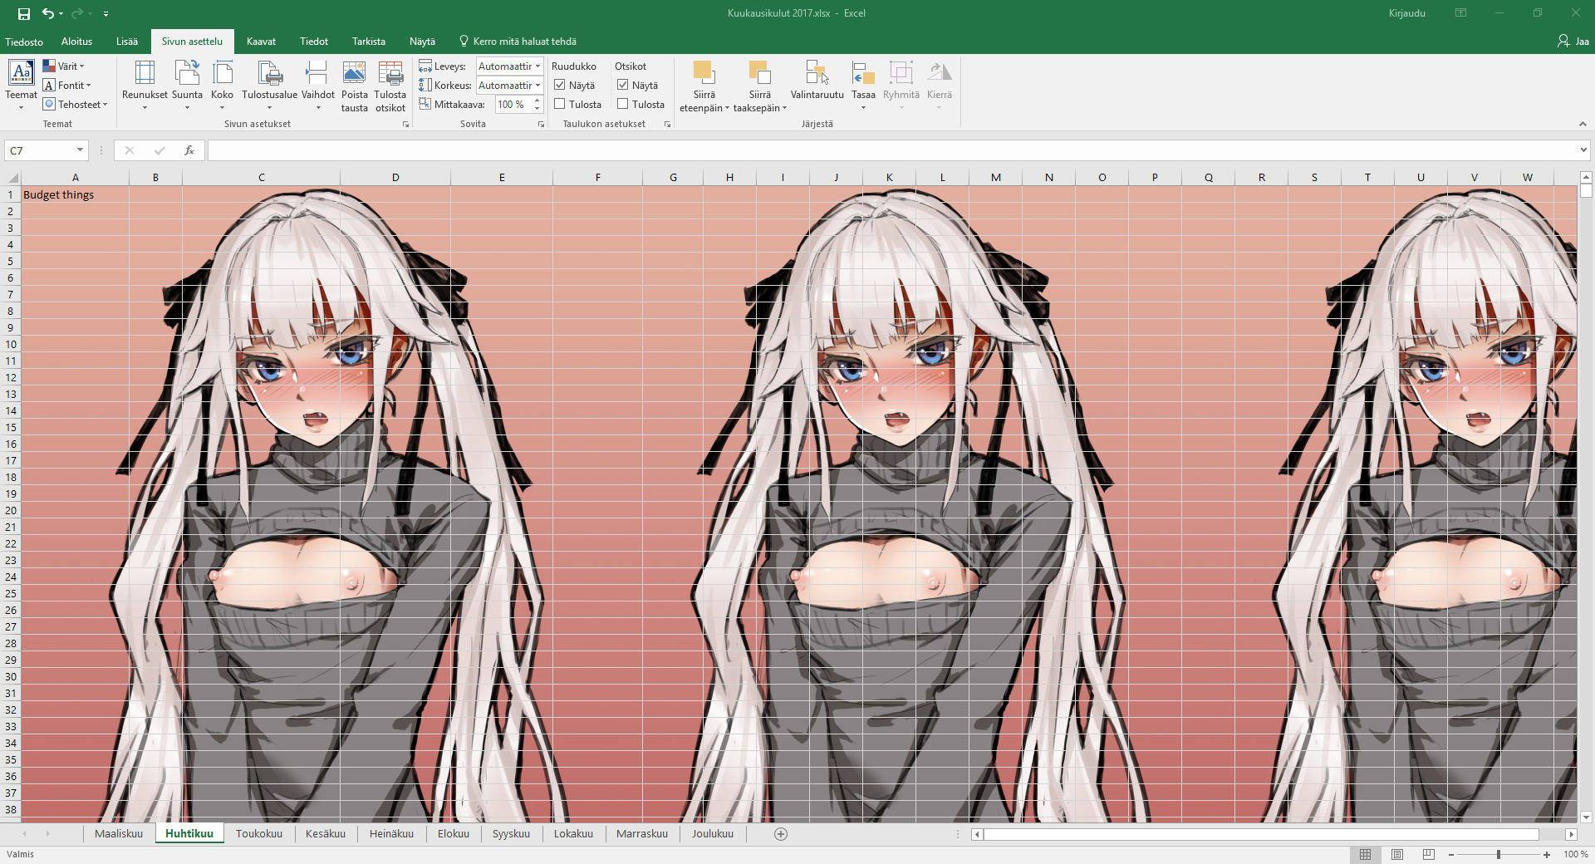Switch to Normal view in status bar

(1365, 854)
